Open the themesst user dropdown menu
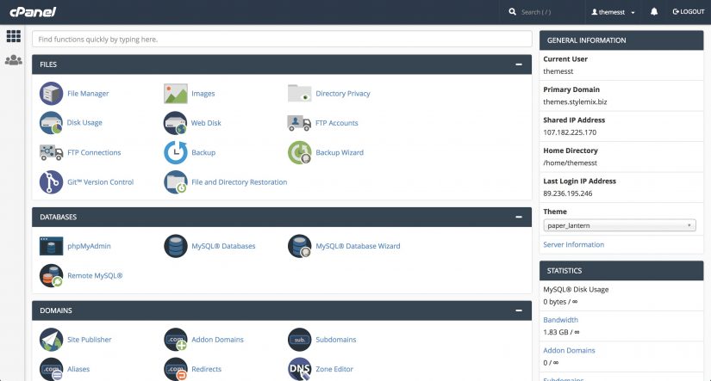The height and width of the screenshot is (381, 711). click(613, 12)
